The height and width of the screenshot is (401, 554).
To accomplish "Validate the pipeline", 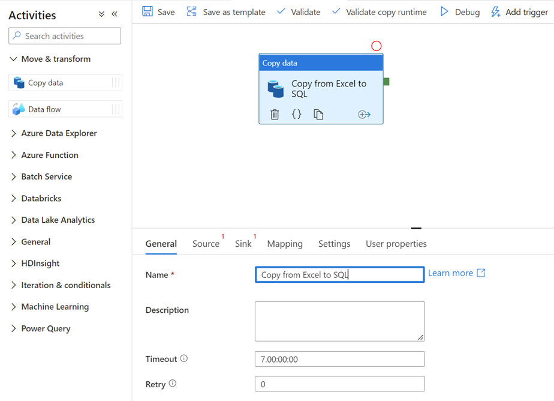I will pos(298,11).
